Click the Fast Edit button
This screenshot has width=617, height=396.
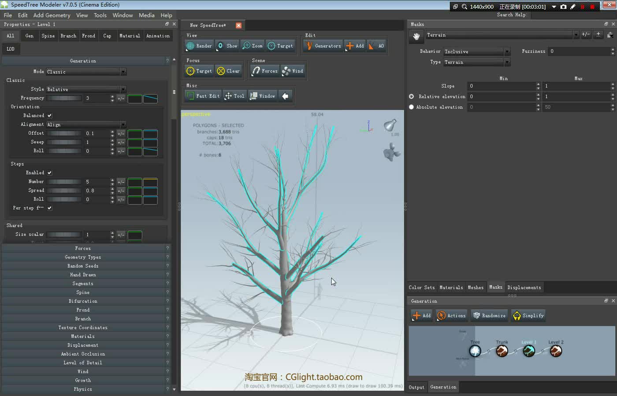pos(203,96)
